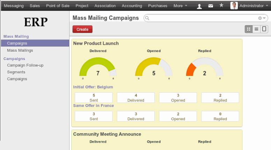271x150 pixels.
Task: Open the Purchases menu
Action: click(x=158, y=6)
